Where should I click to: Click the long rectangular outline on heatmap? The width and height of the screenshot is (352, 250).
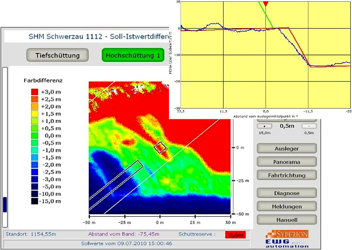[117, 186]
